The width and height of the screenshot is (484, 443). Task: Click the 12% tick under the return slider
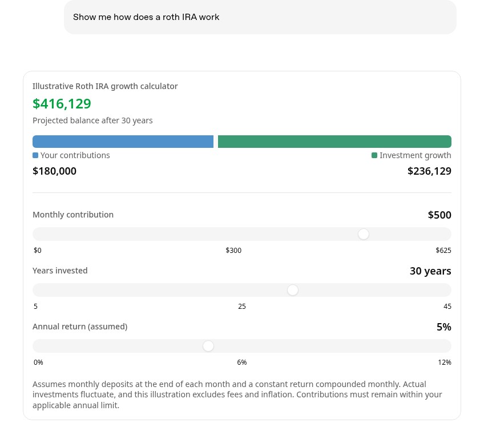click(445, 362)
